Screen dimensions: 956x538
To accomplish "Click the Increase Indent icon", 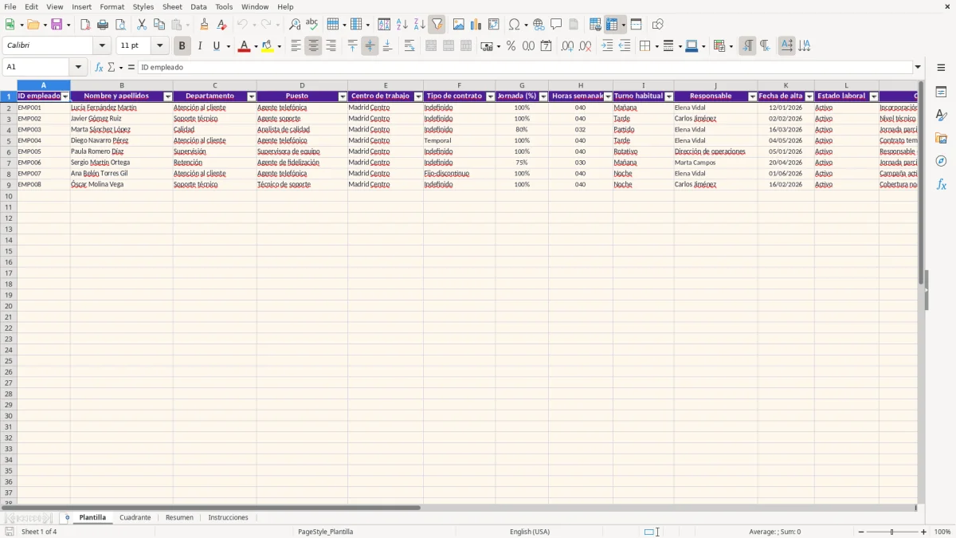I will 607,46.
